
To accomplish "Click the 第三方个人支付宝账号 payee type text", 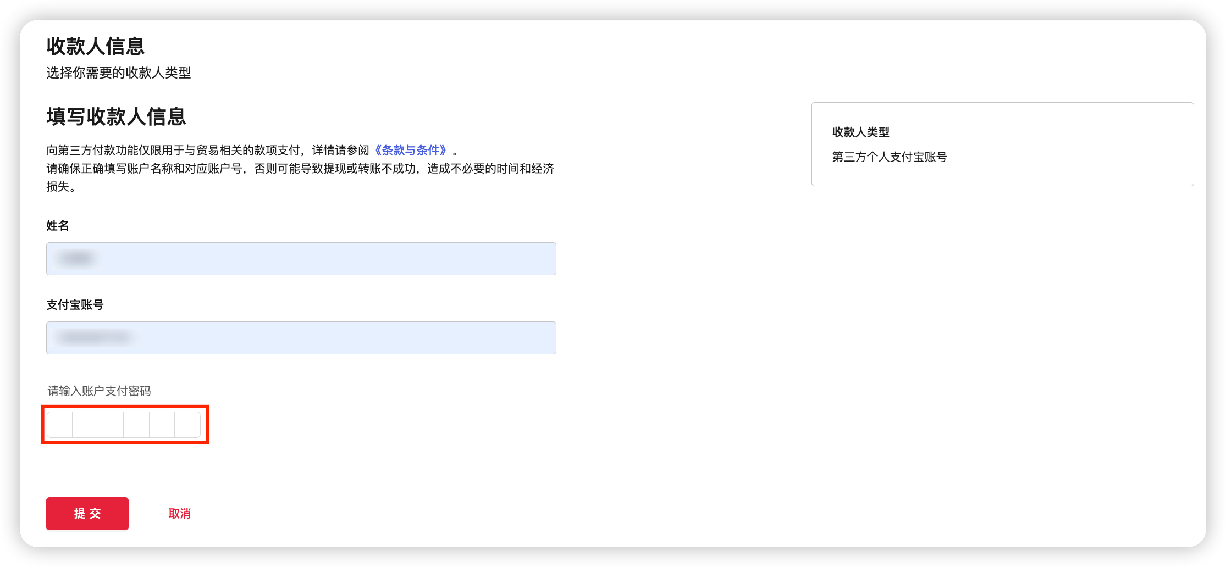I will 890,157.
